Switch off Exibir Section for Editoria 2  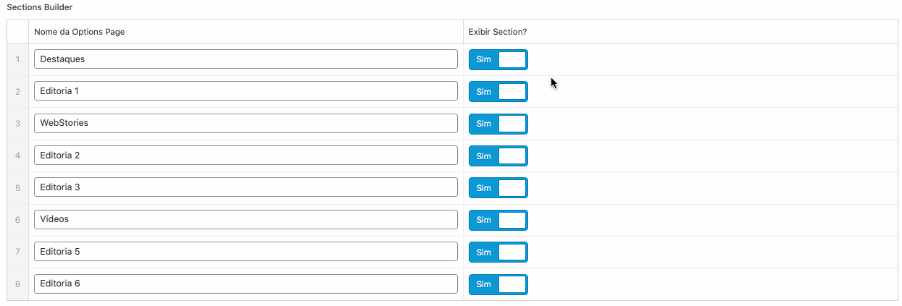[498, 156]
